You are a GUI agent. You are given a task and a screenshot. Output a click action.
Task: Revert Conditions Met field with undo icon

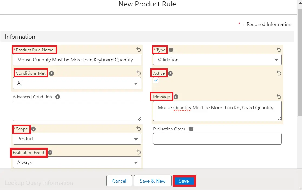click(138, 73)
